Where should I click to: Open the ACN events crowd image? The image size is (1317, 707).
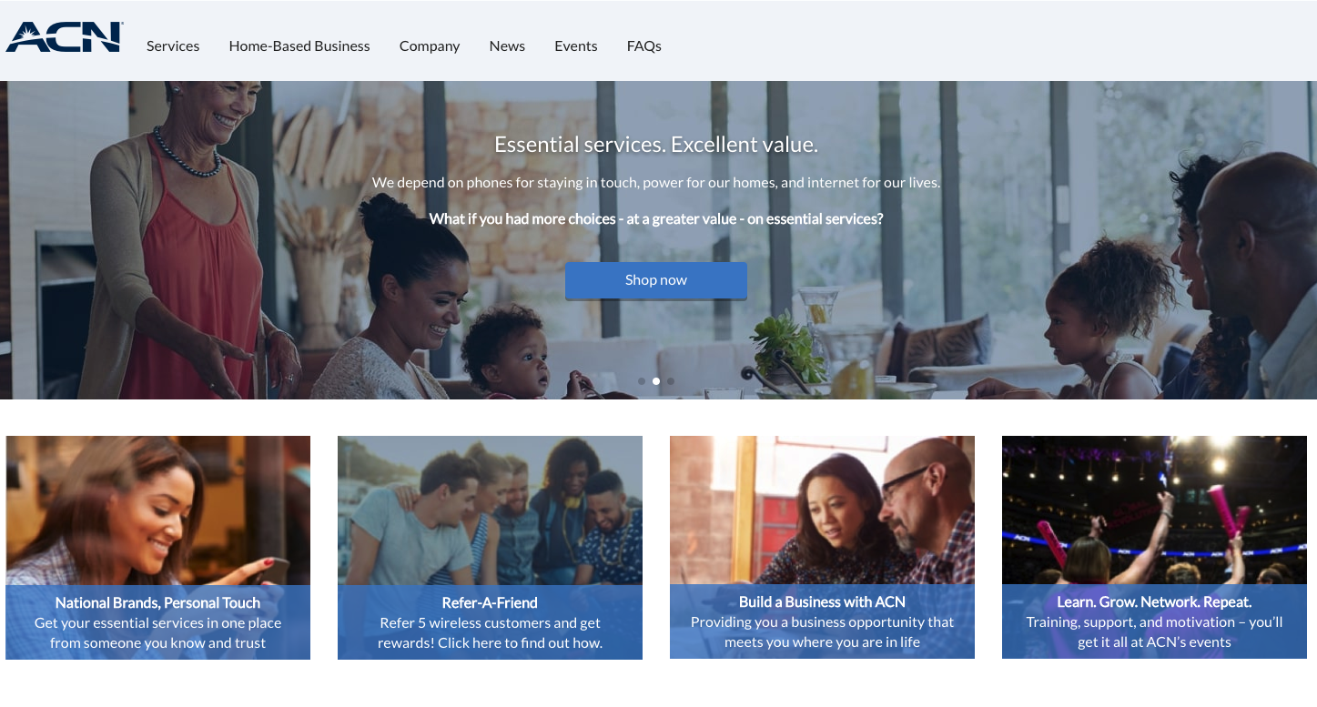coord(1154,510)
